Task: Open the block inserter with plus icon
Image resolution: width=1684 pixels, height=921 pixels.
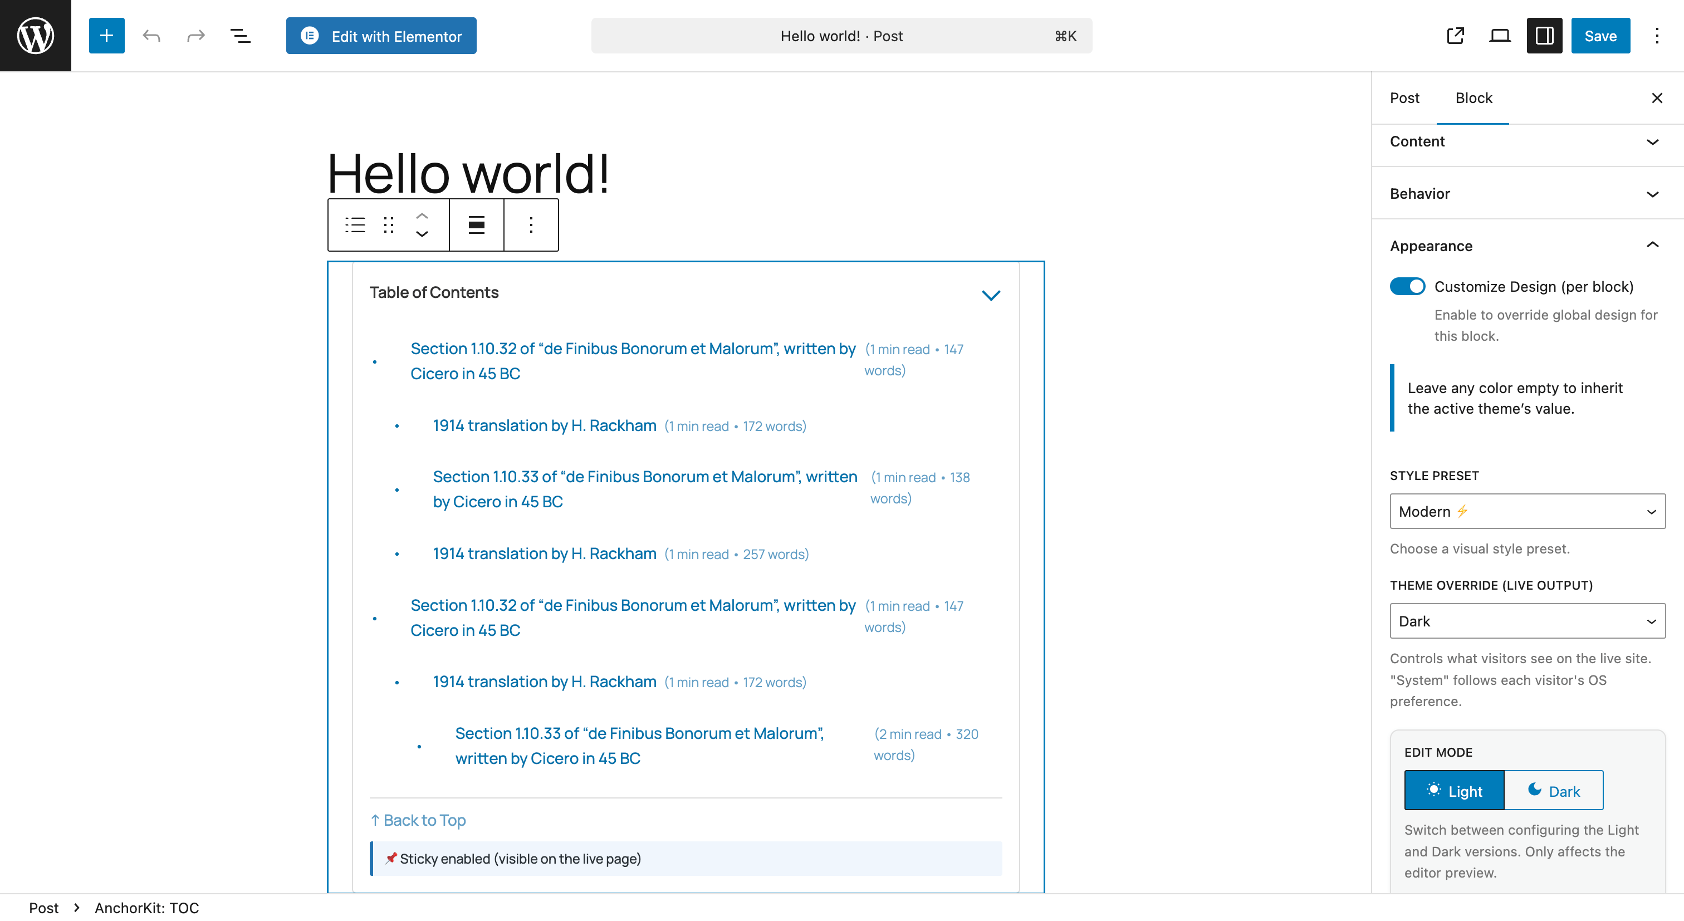Action: pyautogui.click(x=106, y=35)
